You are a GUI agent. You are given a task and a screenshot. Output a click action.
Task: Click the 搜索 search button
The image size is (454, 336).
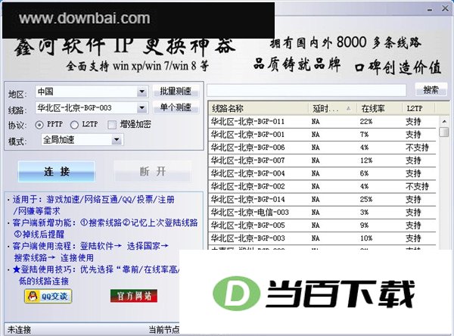click(x=431, y=89)
